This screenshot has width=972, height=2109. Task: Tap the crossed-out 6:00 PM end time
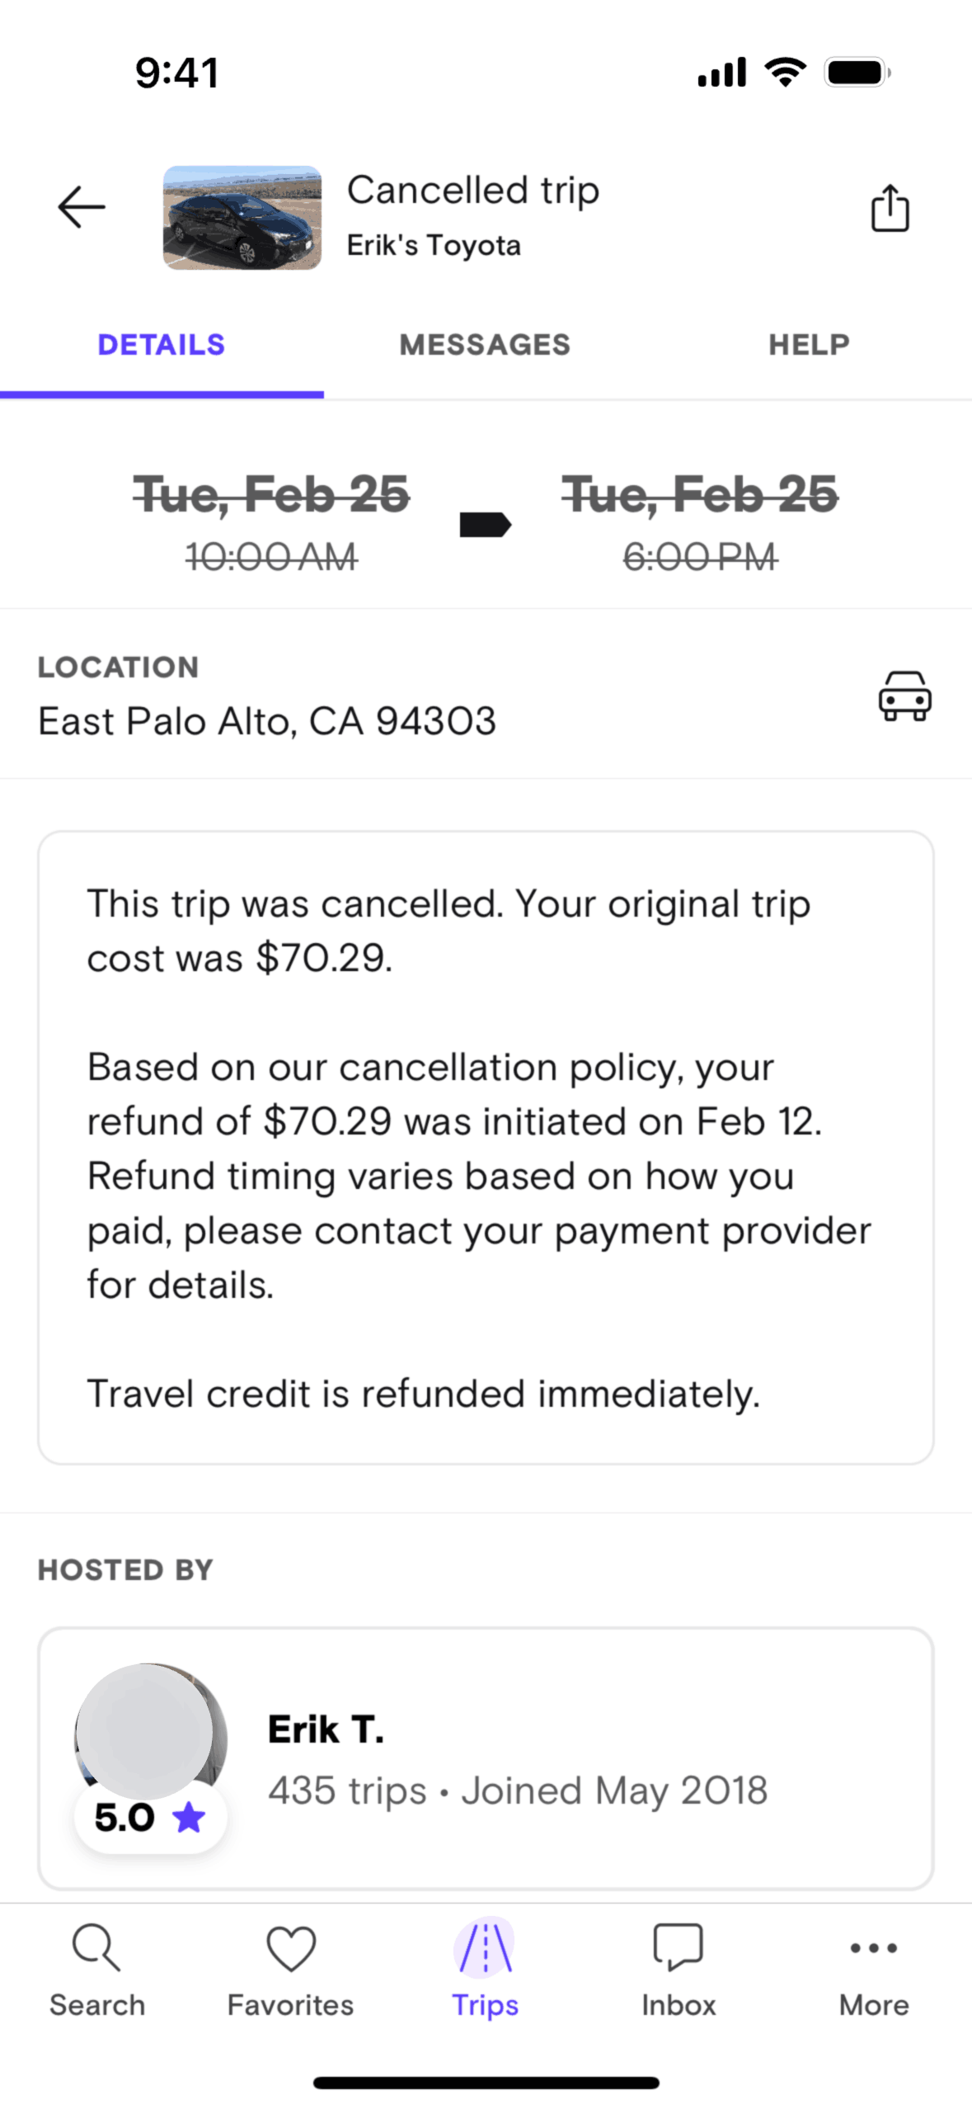click(x=700, y=557)
